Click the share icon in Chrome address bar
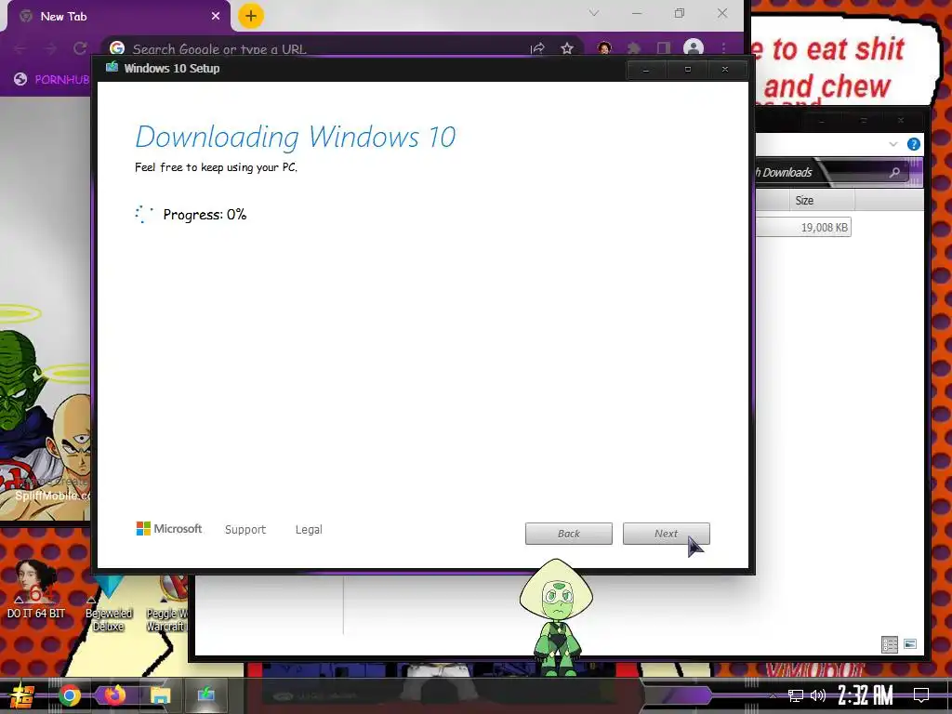The image size is (952, 714). click(x=537, y=48)
